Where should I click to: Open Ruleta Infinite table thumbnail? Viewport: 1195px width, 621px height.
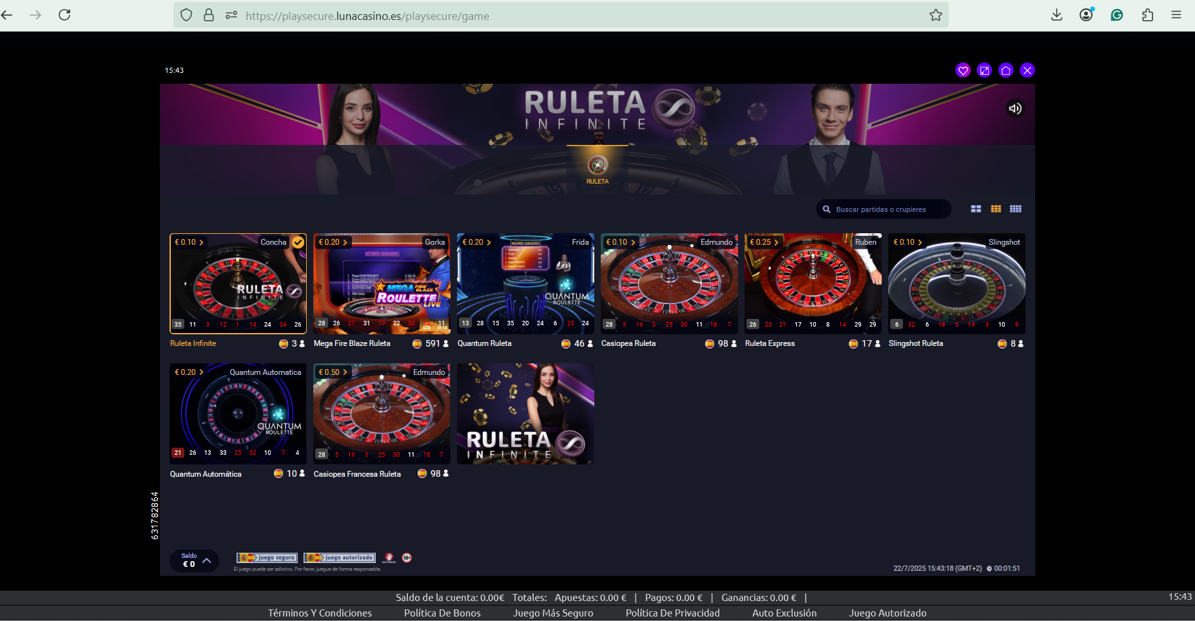point(238,283)
